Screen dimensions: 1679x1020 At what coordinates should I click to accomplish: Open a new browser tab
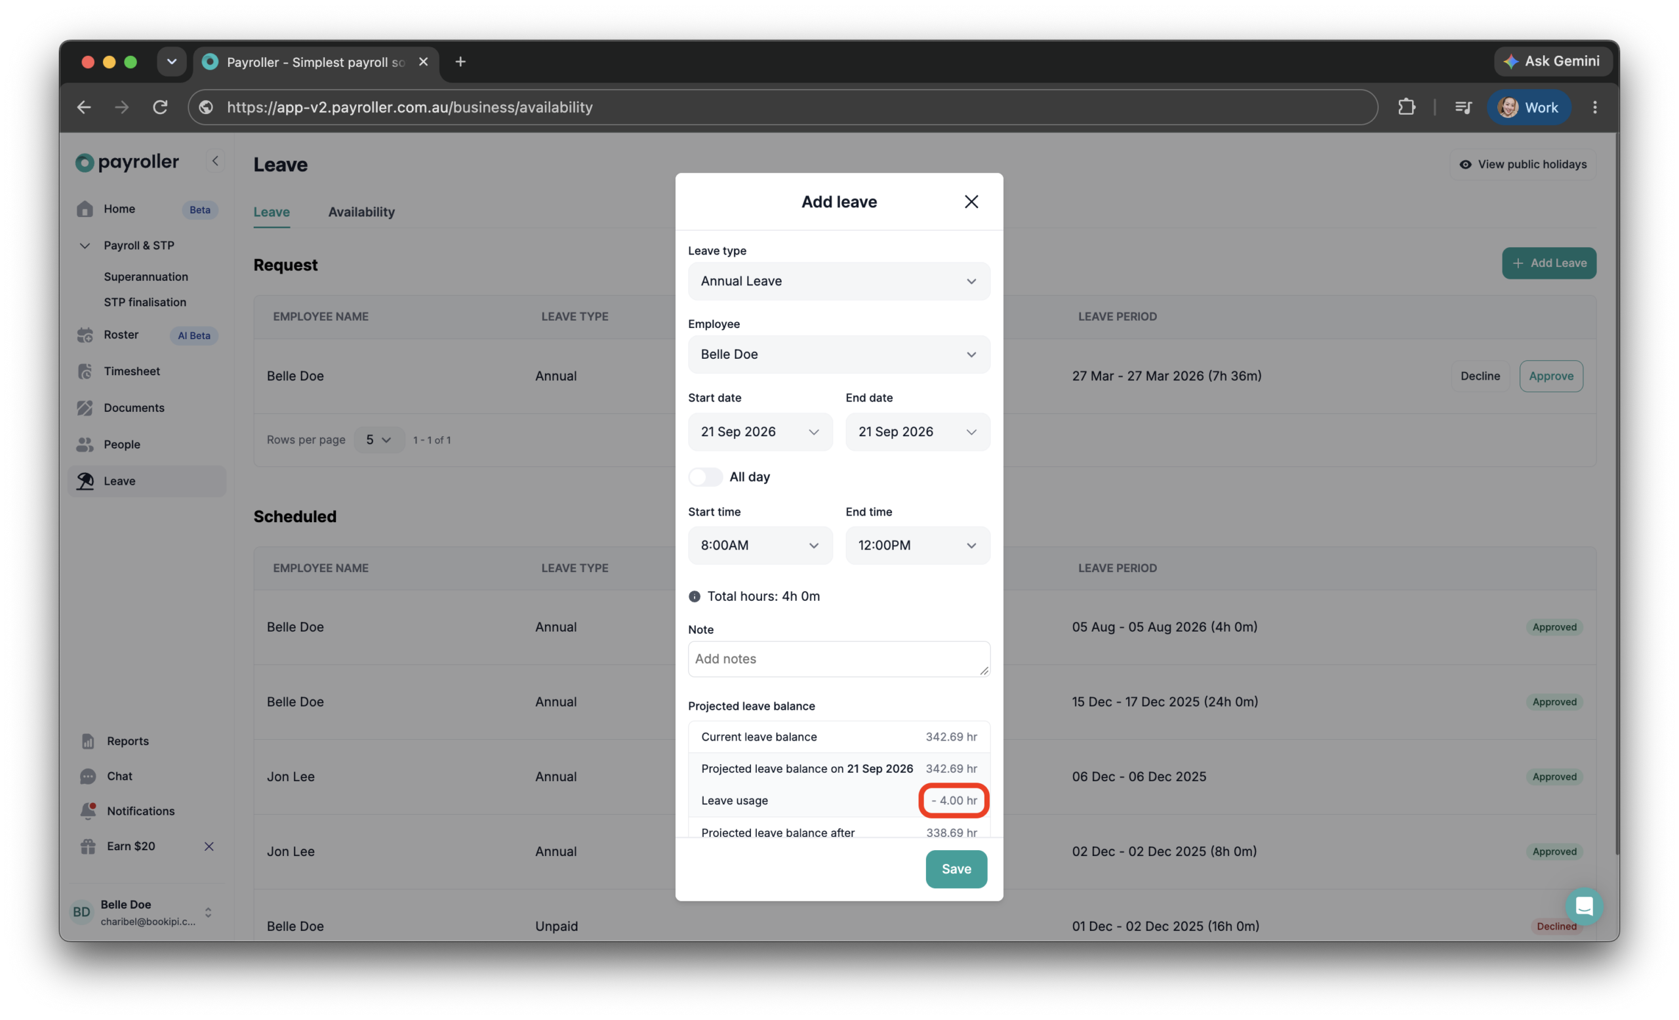[460, 62]
